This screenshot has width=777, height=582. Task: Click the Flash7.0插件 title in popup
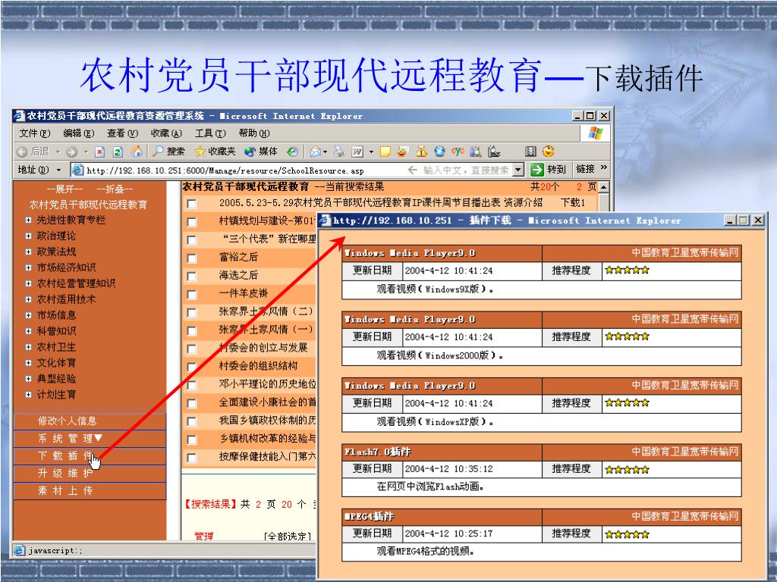pyautogui.click(x=378, y=452)
